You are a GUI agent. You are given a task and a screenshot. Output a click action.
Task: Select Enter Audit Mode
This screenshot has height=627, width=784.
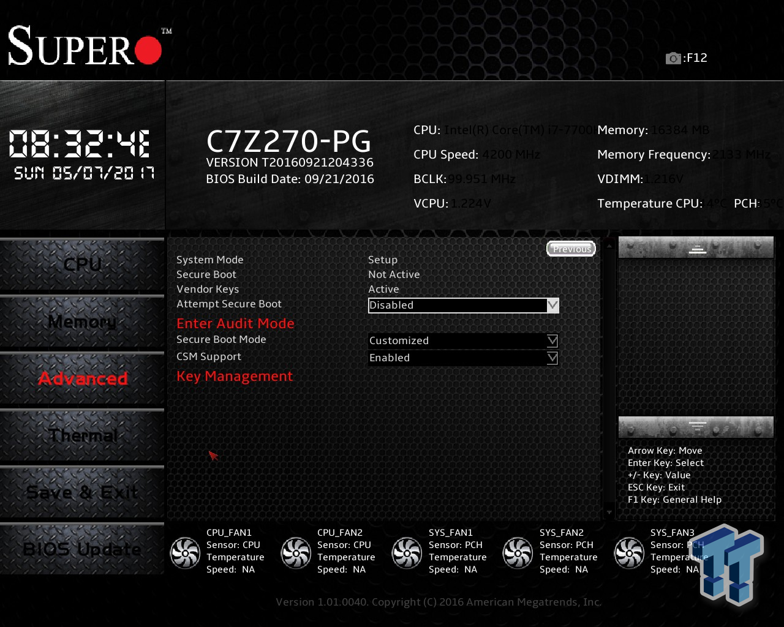tap(235, 323)
